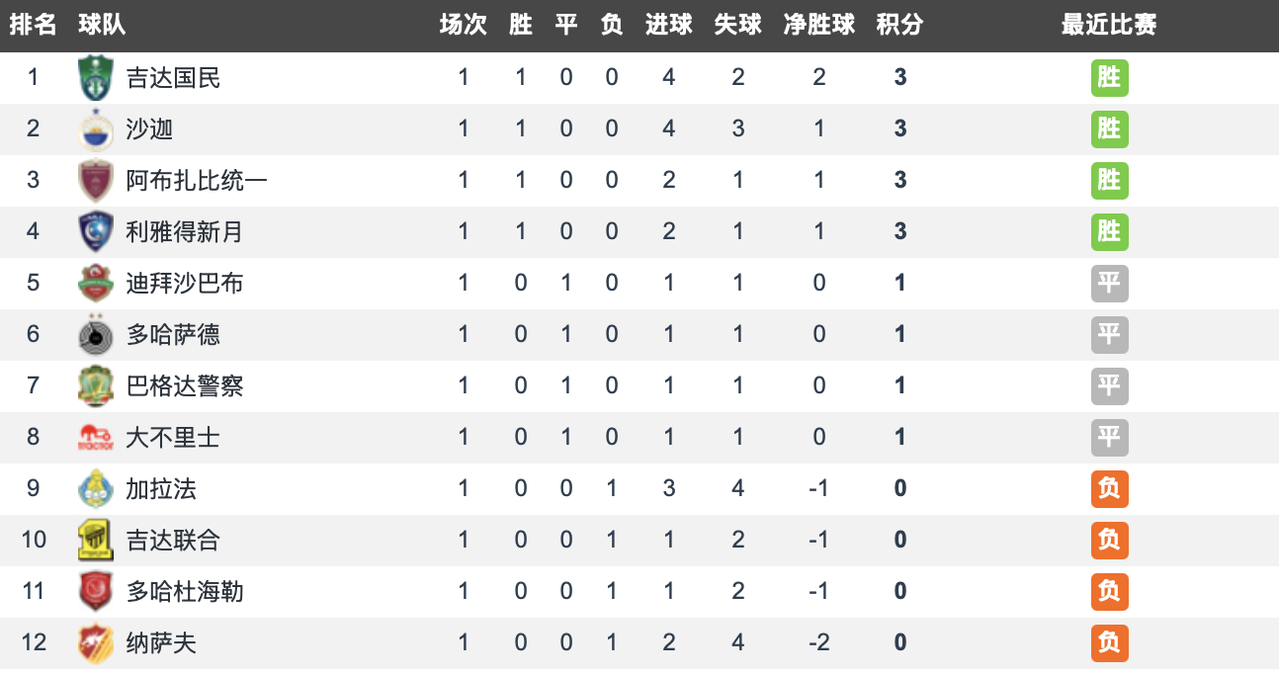Click the 最近比赛 column header

(x=1109, y=25)
